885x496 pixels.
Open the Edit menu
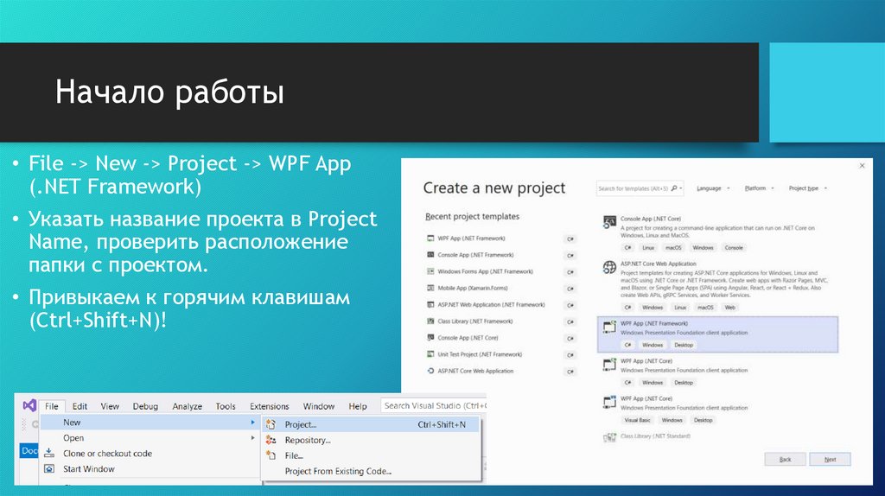coord(80,406)
